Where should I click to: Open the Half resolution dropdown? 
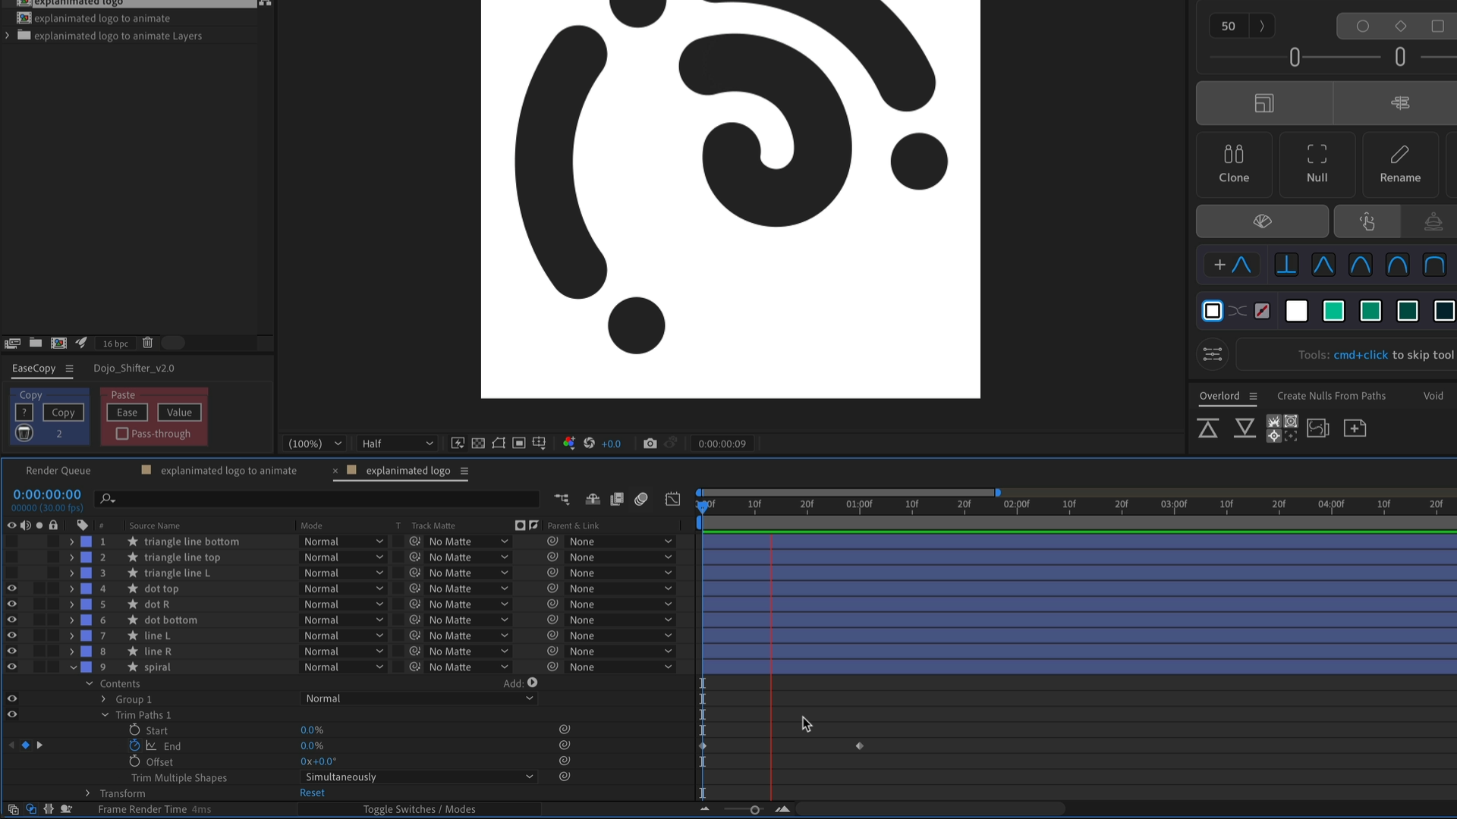point(396,444)
